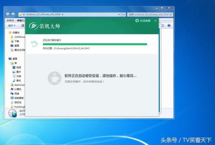
Task: Open 回收站 in sidebar
Action: tap(16, 102)
